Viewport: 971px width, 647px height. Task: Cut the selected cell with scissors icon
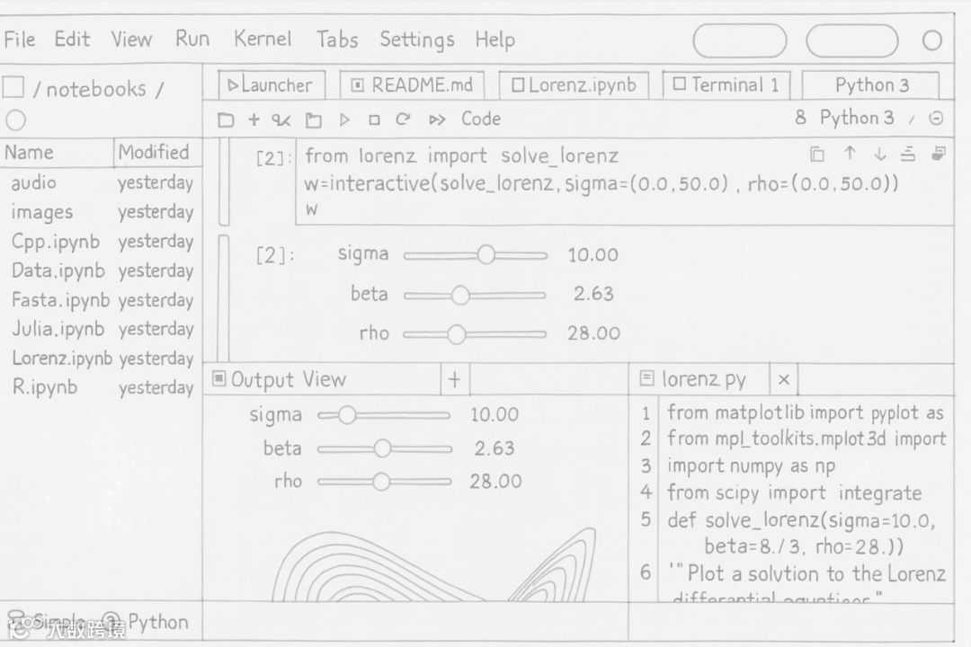pyautogui.click(x=281, y=120)
